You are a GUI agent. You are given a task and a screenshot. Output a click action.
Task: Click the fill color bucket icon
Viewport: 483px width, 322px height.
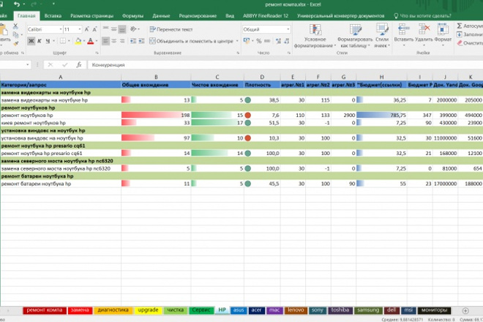click(78, 41)
